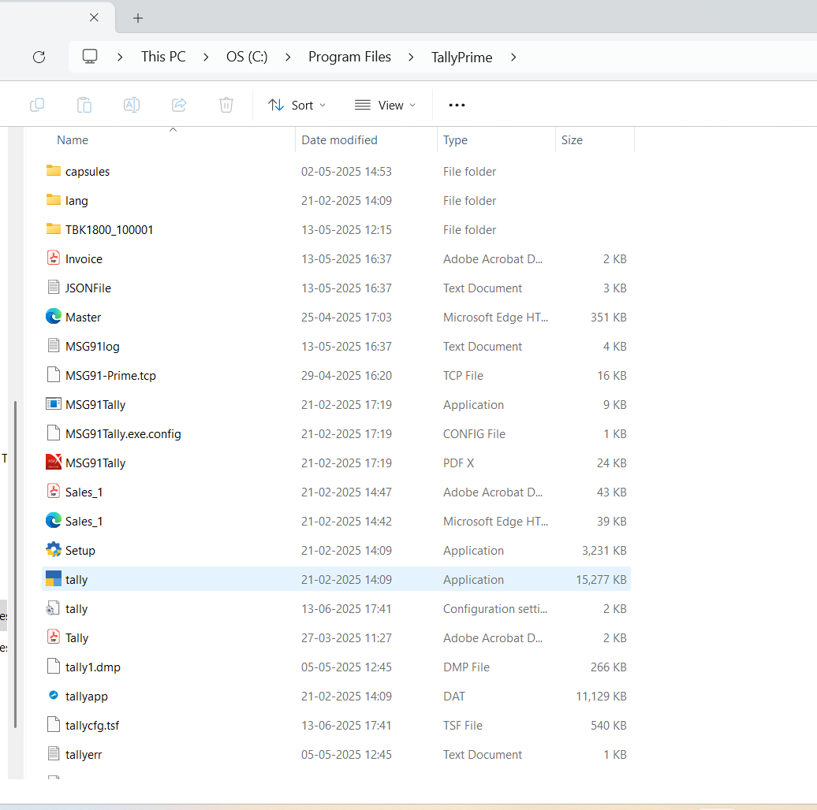Select the MSG91Tally.exe.config file name
This screenshot has height=810, width=817.
click(x=123, y=433)
